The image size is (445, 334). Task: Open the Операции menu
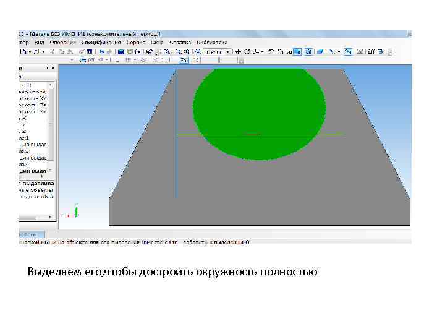(62, 43)
